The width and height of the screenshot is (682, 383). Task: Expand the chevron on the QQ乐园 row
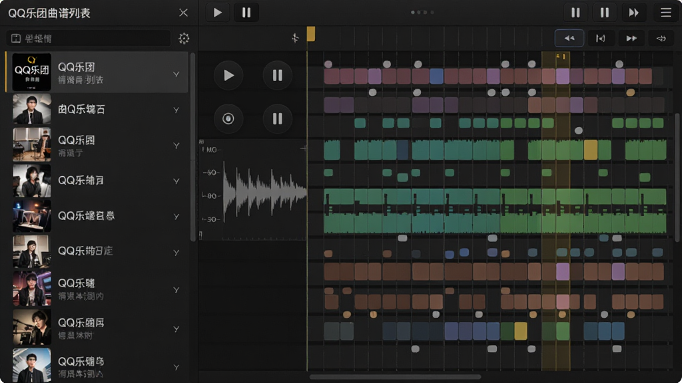pos(176,146)
